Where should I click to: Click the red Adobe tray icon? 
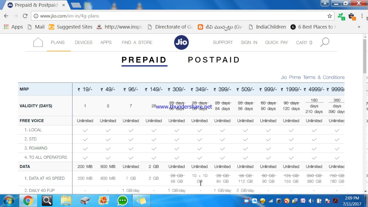[x=336, y=201]
